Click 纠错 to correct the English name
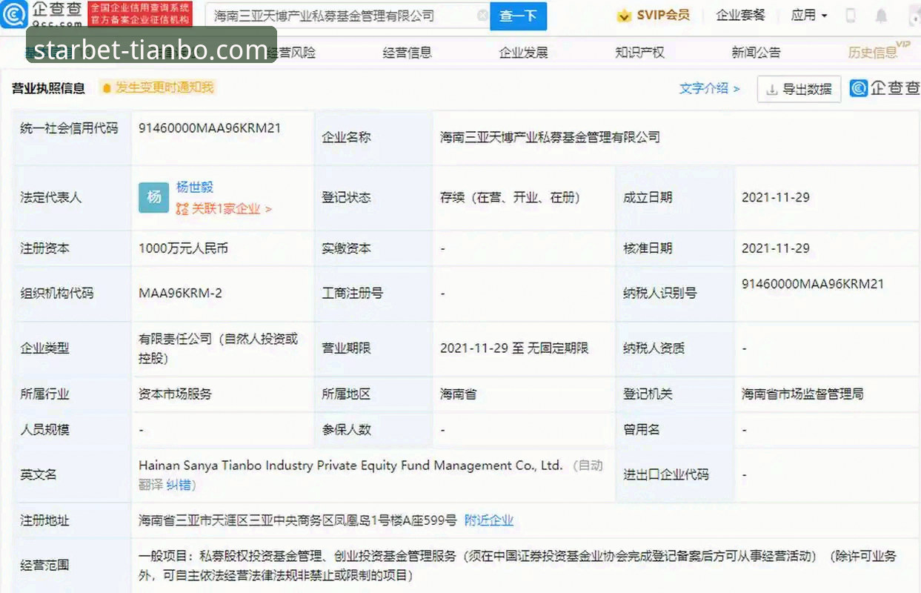Viewport: 921px width, 593px height. click(x=179, y=486)
